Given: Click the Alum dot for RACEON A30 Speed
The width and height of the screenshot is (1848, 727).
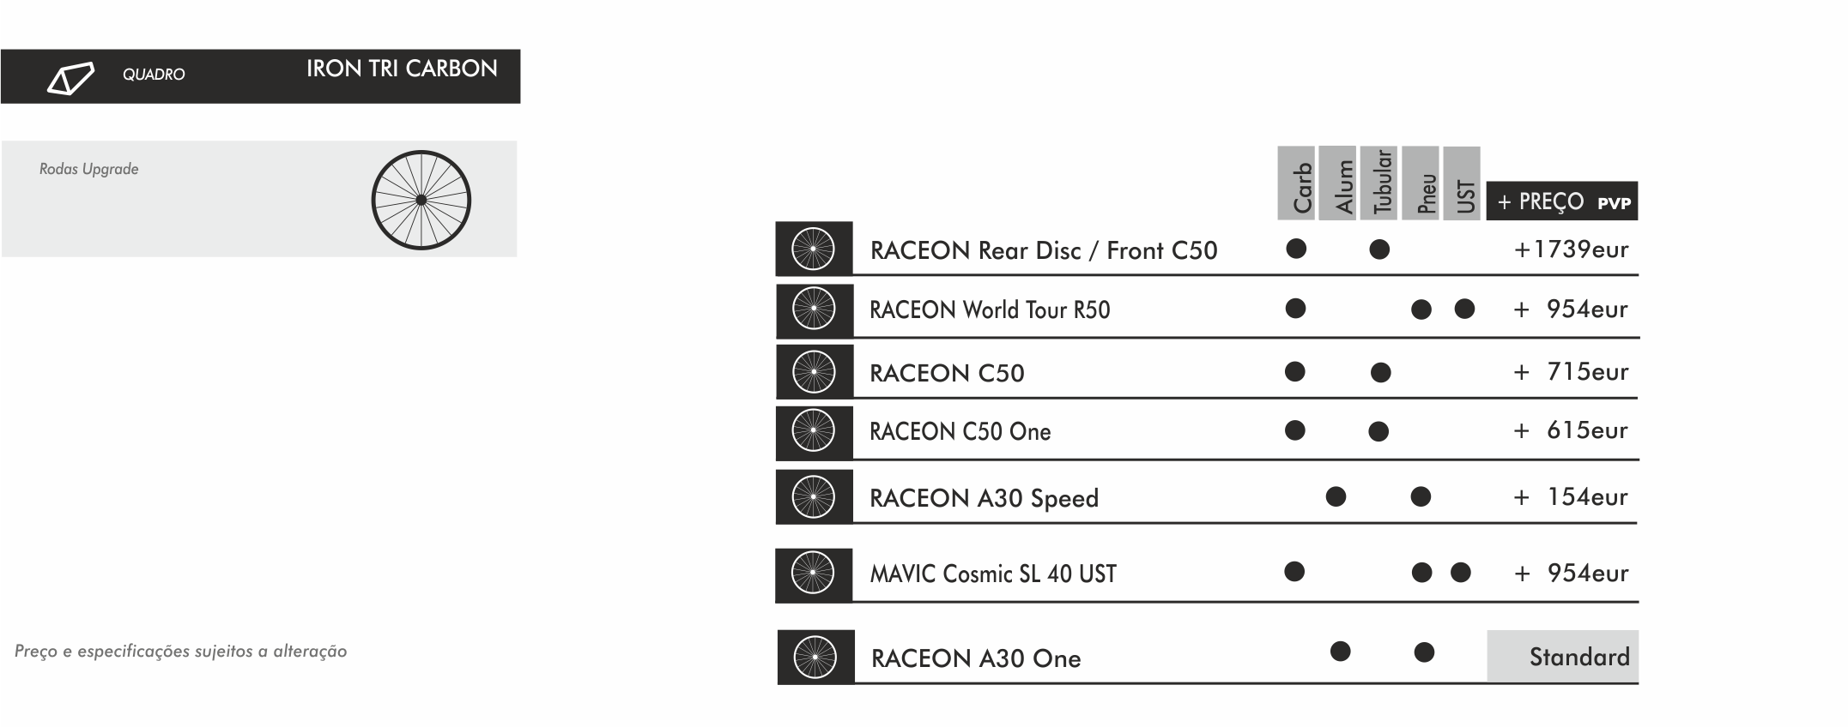Looking at the screenshot, I should pyautogui.click(x=1336, y=496).
